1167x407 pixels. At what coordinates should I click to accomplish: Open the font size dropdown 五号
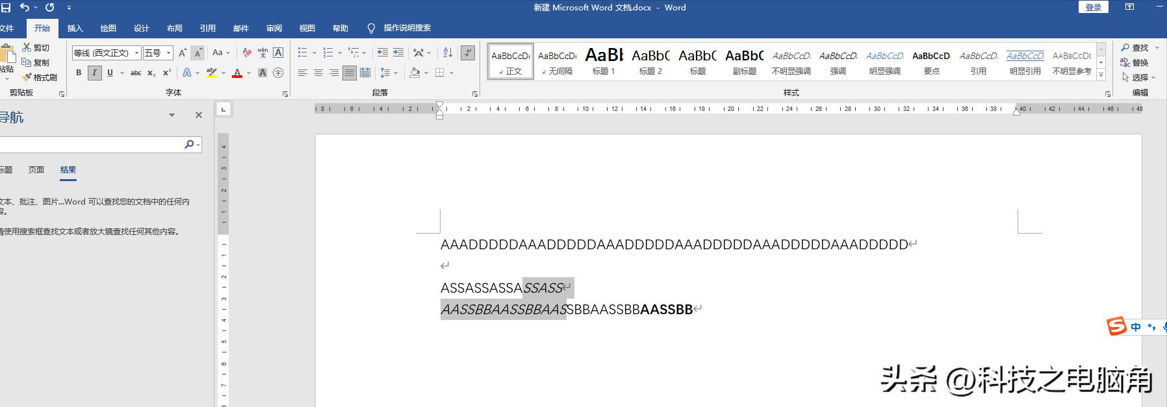click(158, 53)
